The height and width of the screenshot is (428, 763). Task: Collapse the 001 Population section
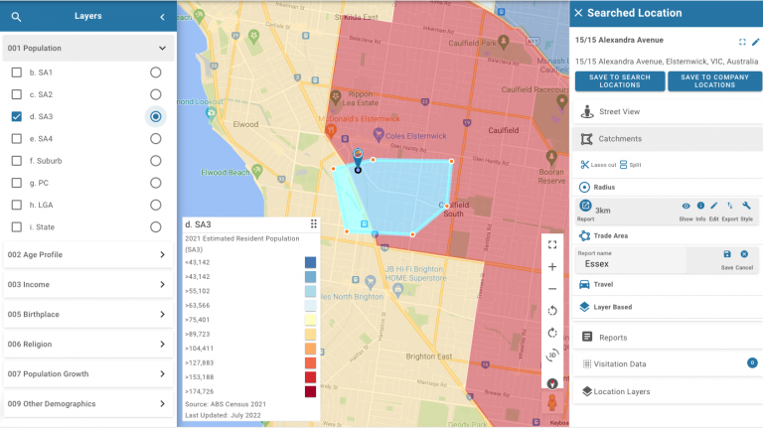[x=162, y=48]
